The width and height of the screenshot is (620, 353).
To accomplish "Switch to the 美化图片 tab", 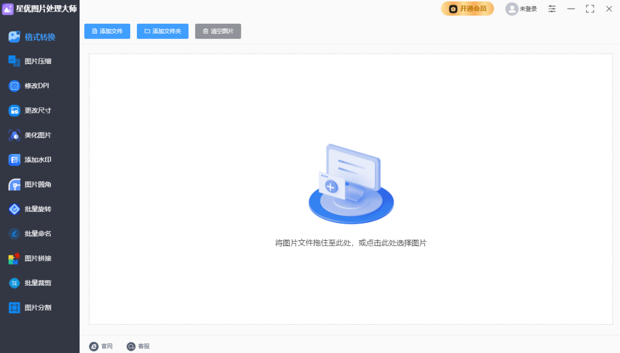I will point(40,135).
